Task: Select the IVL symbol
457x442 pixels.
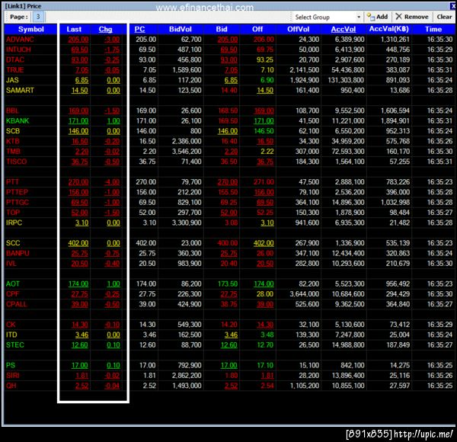Action: tap(11, 263)
